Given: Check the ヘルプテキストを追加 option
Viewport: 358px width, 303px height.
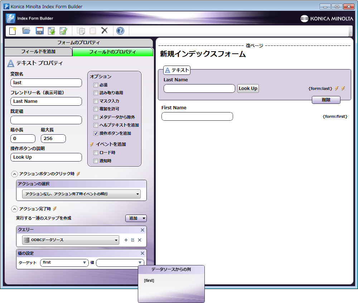Looking at the screenshot, I should [96, 125].
